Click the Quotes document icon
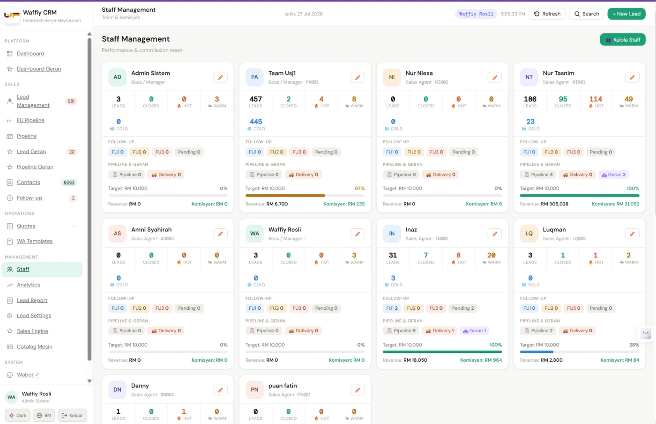656x424 pixels. 10,226
